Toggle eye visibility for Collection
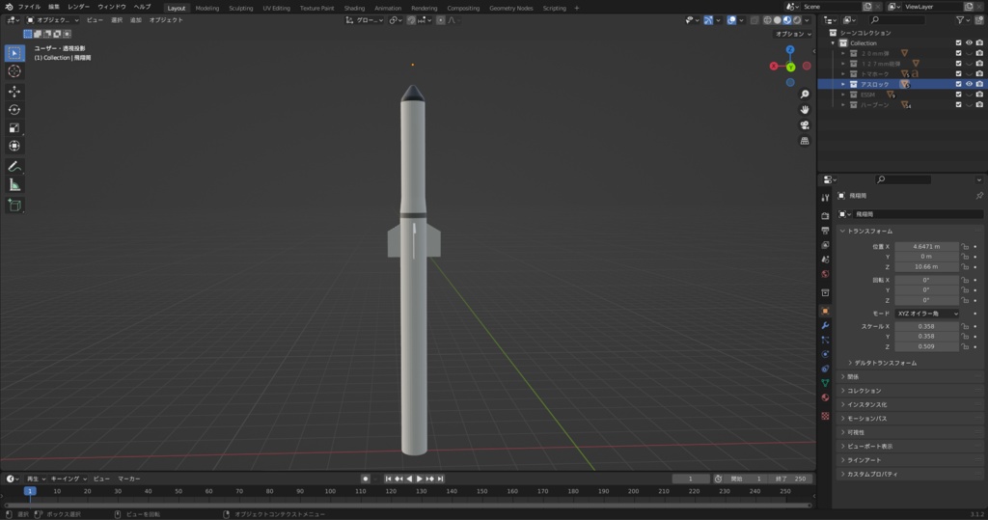 (x=969, y=42)
